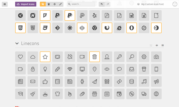
Task: Select the Linecons globe icon
Action: [156, 94]
